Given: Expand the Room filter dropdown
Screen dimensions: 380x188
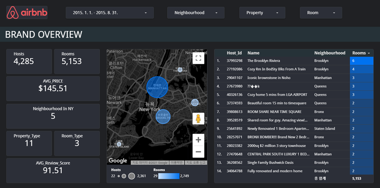Looking at the screenshot, I should 321,13.
